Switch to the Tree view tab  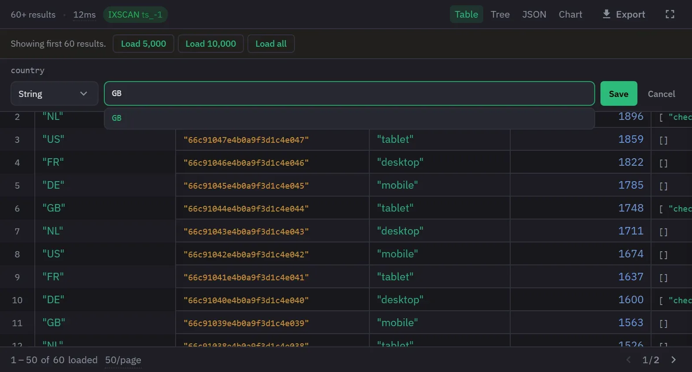500,15
